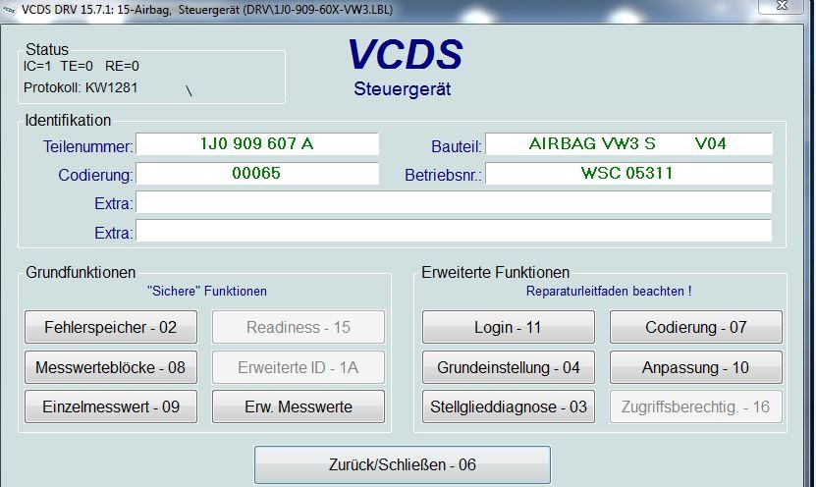
Task: Open Codierung - 07 function
Action: (x=696, y=327)
